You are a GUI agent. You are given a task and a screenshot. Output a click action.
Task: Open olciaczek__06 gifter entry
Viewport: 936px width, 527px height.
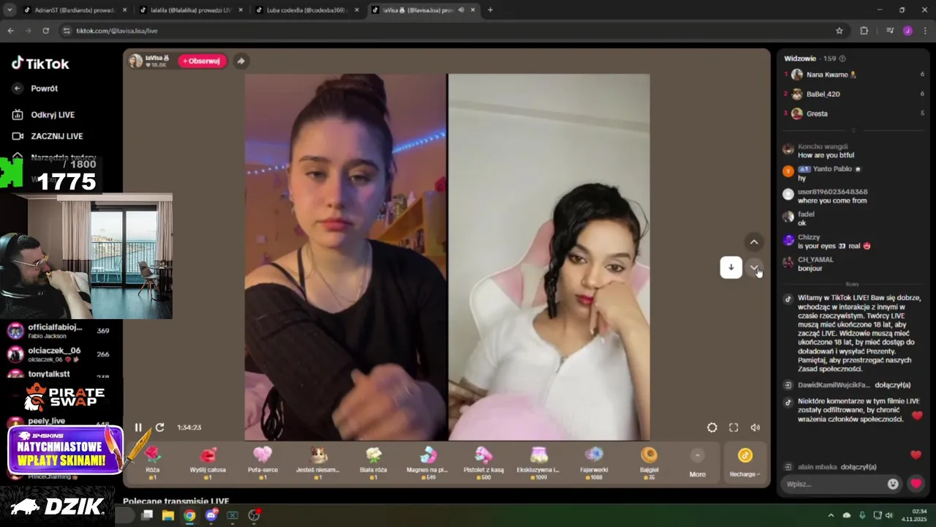pos(58,354)
